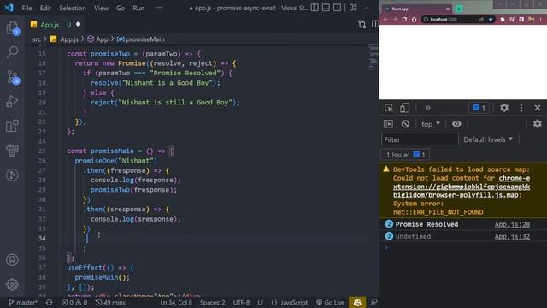Change end of line sequence LF

(x=260, y=302)
